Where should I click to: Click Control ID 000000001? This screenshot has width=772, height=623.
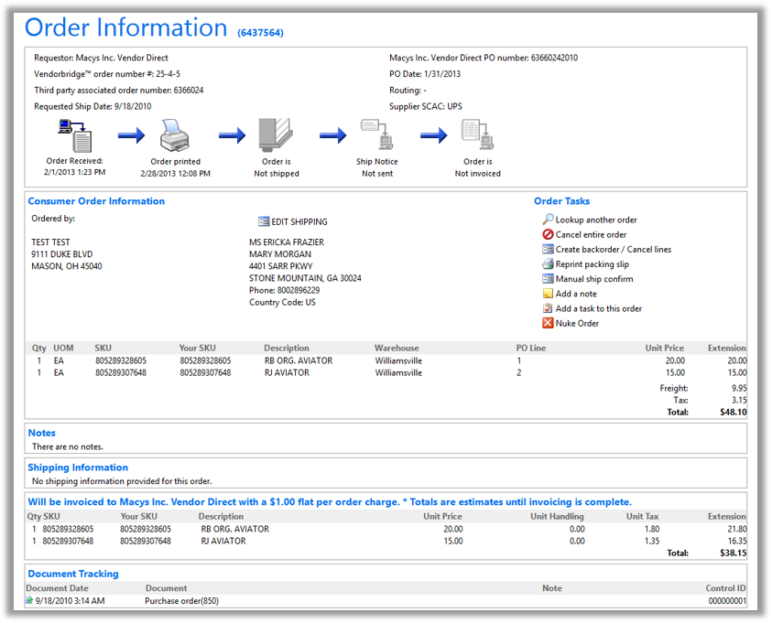[x=727, y=601]
